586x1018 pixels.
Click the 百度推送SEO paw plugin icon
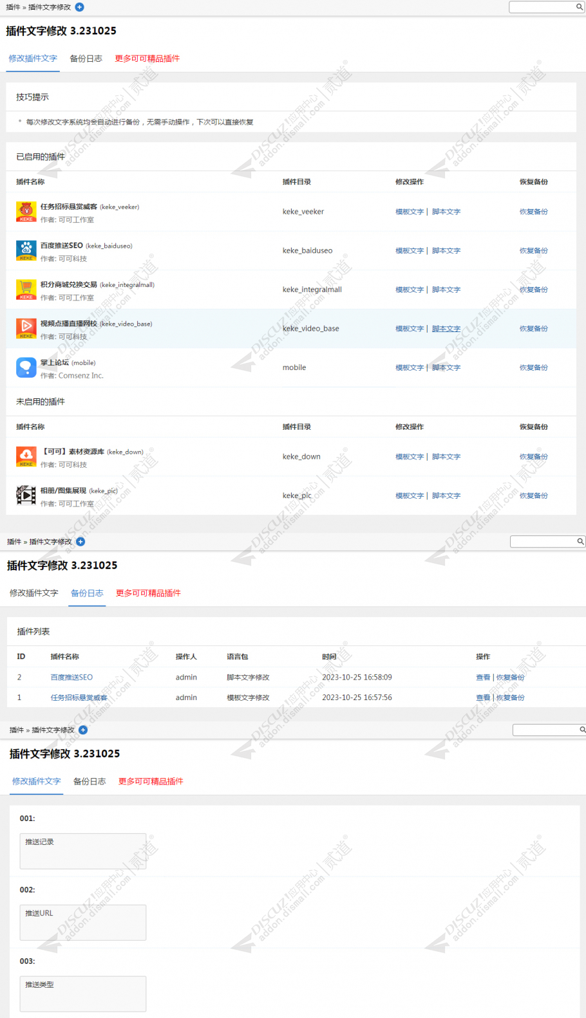click(x=26, y=251)
